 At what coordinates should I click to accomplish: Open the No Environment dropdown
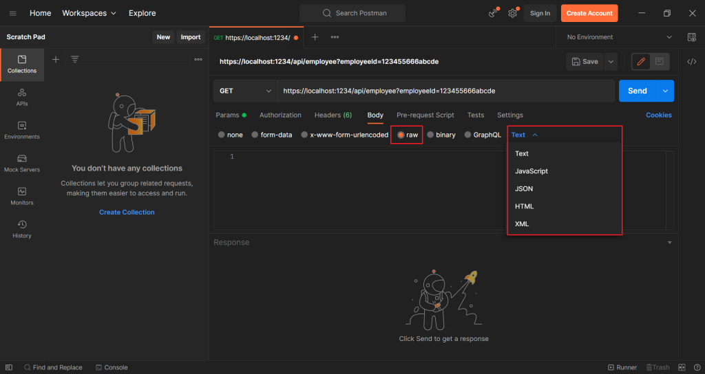(619, 37)
